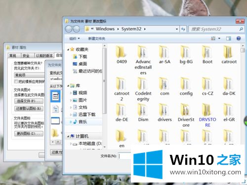This screenshot has height=185, width=247.
Task: Select the catroot2 folder
Action: tap(122, 89)
